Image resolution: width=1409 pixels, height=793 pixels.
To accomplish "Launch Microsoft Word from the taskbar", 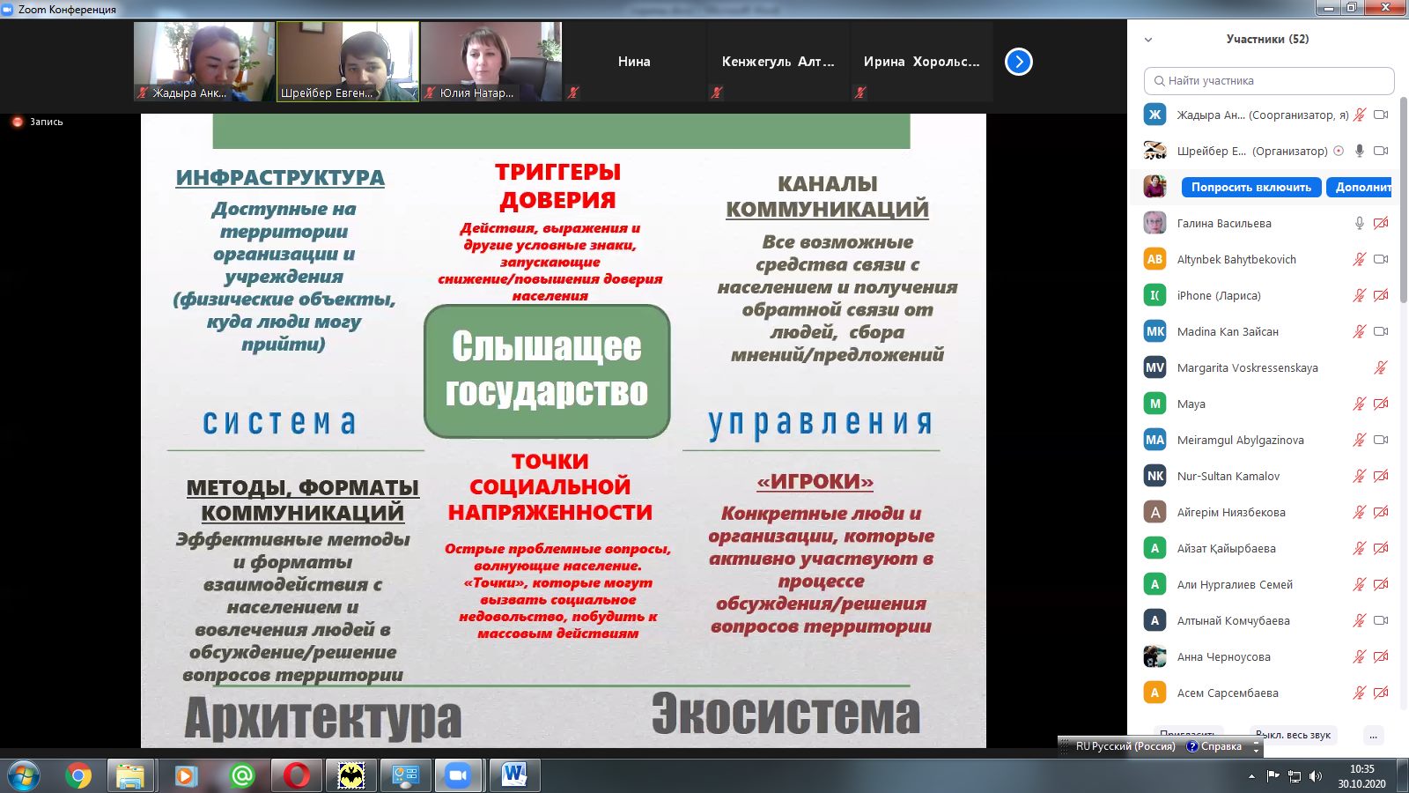I will click(x=515, y=776).
